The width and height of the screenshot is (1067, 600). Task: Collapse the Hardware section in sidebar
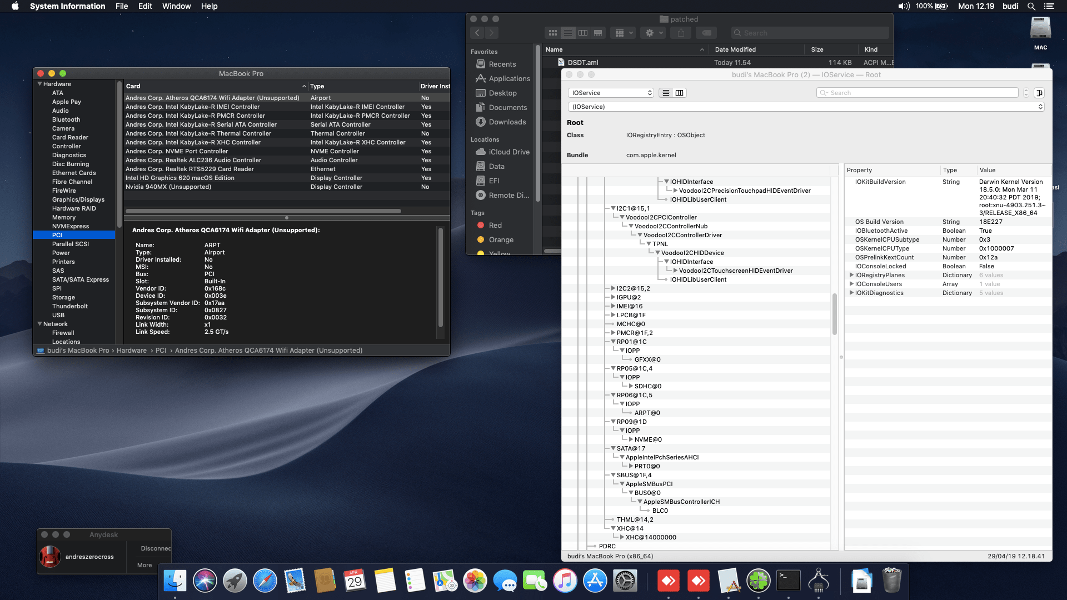(x=40, y=84)
